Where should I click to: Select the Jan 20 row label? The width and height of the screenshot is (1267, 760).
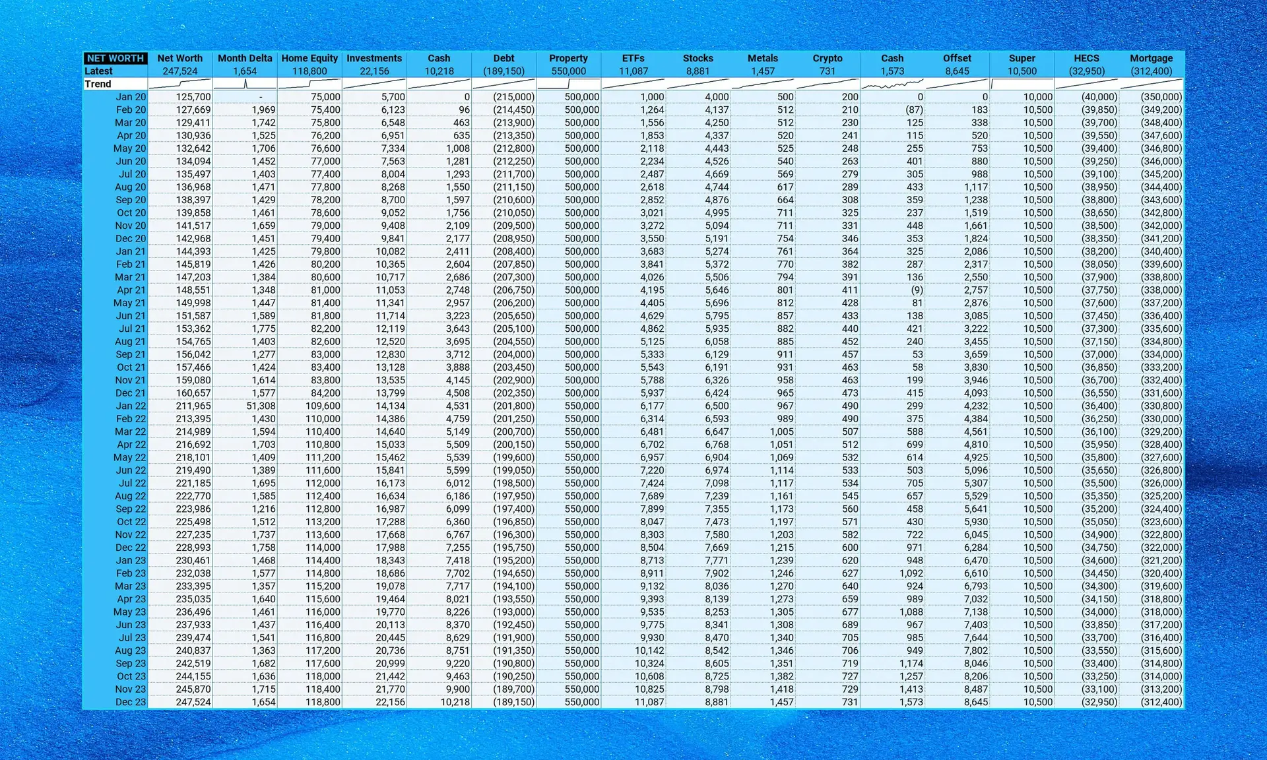(x=131, y=97)
